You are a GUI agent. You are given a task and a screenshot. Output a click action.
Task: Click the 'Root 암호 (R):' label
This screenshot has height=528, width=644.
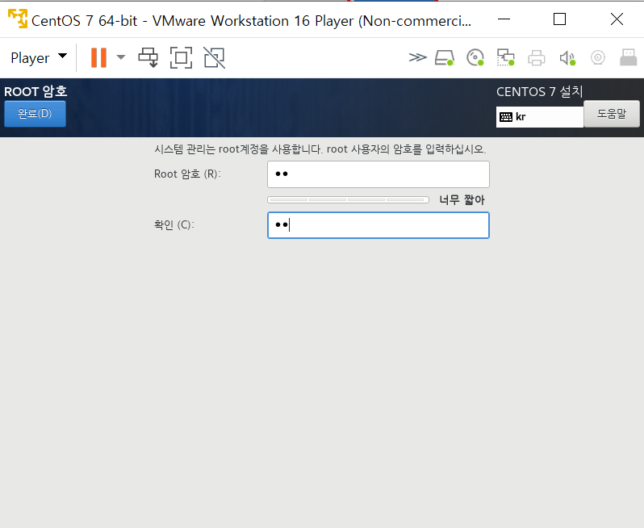187,174
